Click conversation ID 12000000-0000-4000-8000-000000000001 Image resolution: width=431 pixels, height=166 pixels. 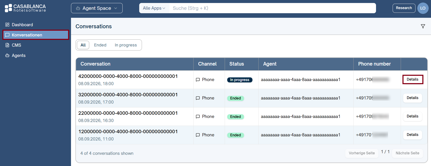pos(128,131)
